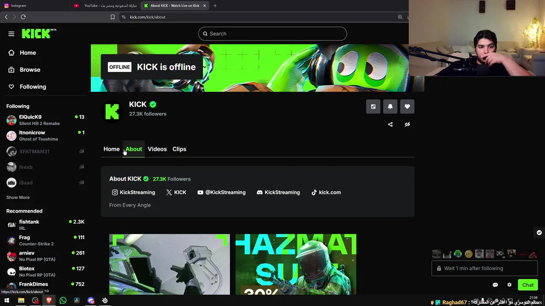
Task: Open the Clips tab
Action: [x=179, y=149]
